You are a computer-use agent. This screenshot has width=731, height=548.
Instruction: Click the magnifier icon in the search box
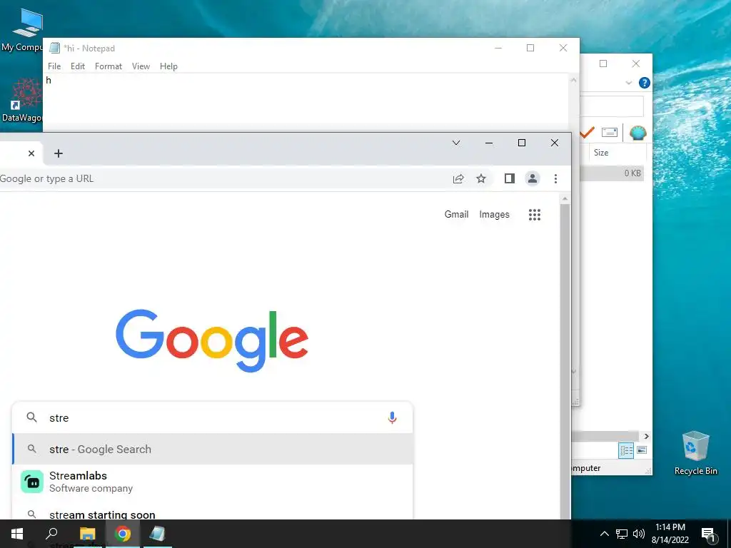click(31, 417)
